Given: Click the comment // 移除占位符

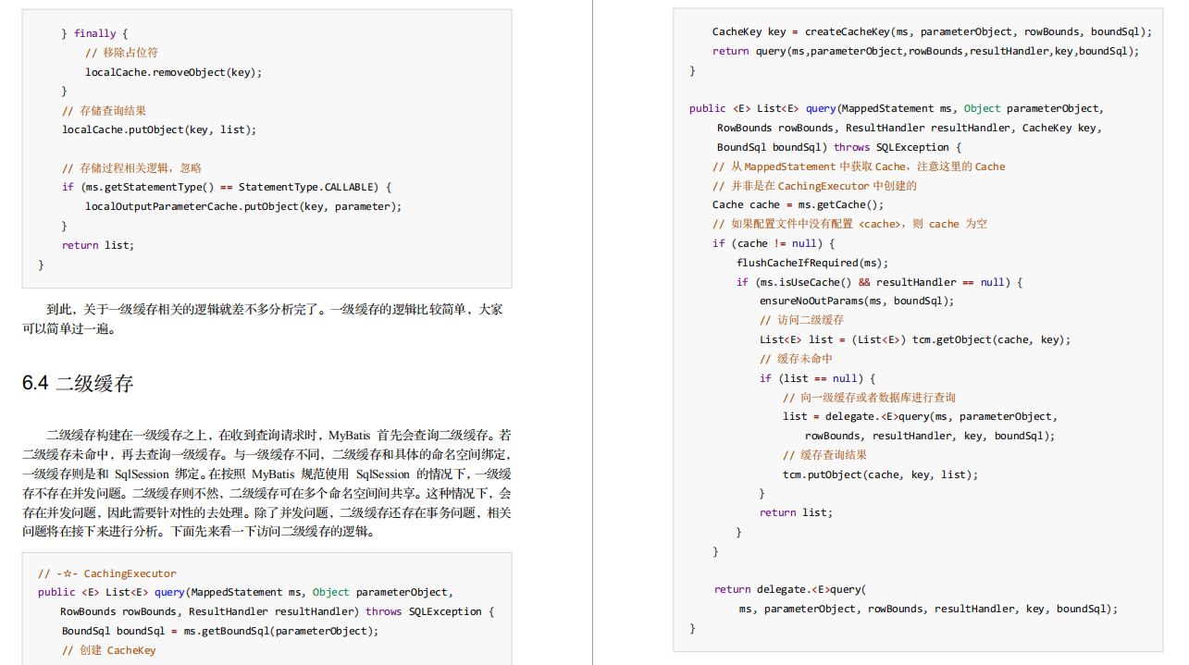Looking at the screenshot, I should coord(121,53).
